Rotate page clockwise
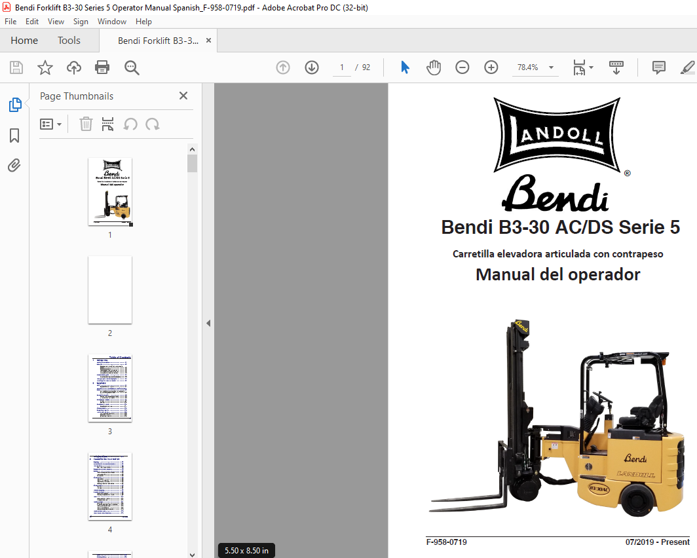 click(153, 124)
